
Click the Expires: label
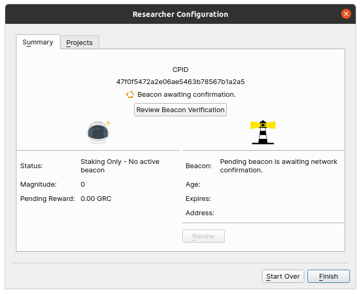pyautogui.click(x=198, y=199)
